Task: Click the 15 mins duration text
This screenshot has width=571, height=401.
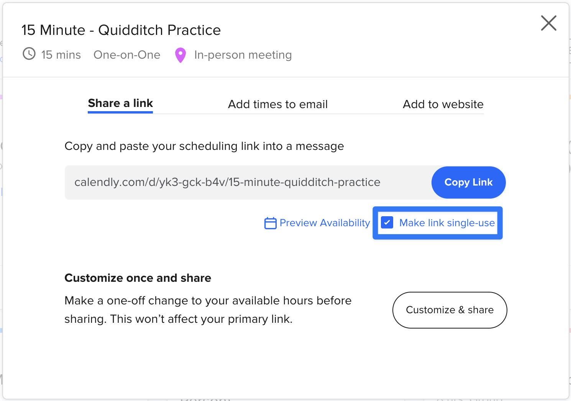Action: coord(61,55)
